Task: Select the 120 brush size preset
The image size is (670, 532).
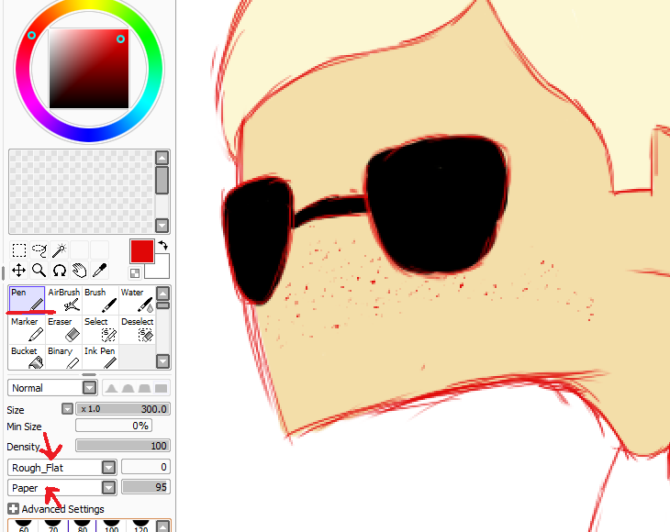Action: coord(140,526)
